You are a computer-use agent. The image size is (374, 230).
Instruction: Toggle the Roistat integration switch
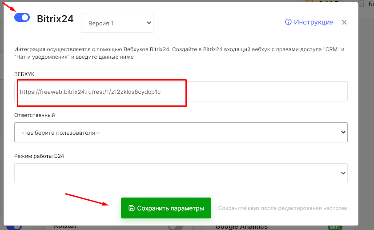(175, 227)
